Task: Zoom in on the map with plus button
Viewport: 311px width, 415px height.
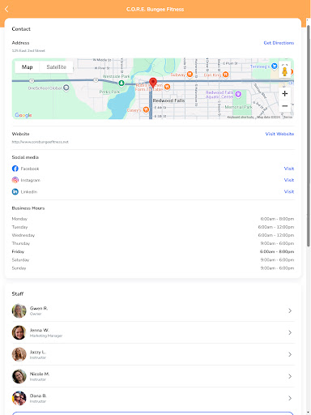Action: (284, 94)
